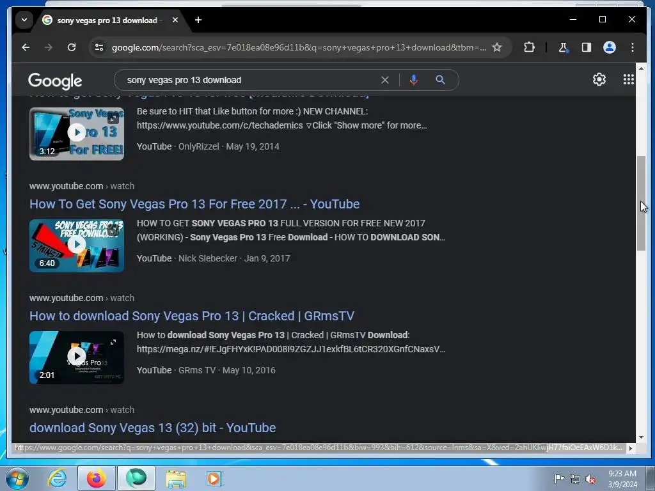Click the page scroll down arrow

coord(641,437)
